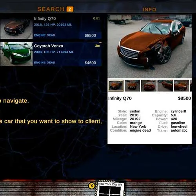Select the third gallery thumbnail, rear view

click(149, 85)
